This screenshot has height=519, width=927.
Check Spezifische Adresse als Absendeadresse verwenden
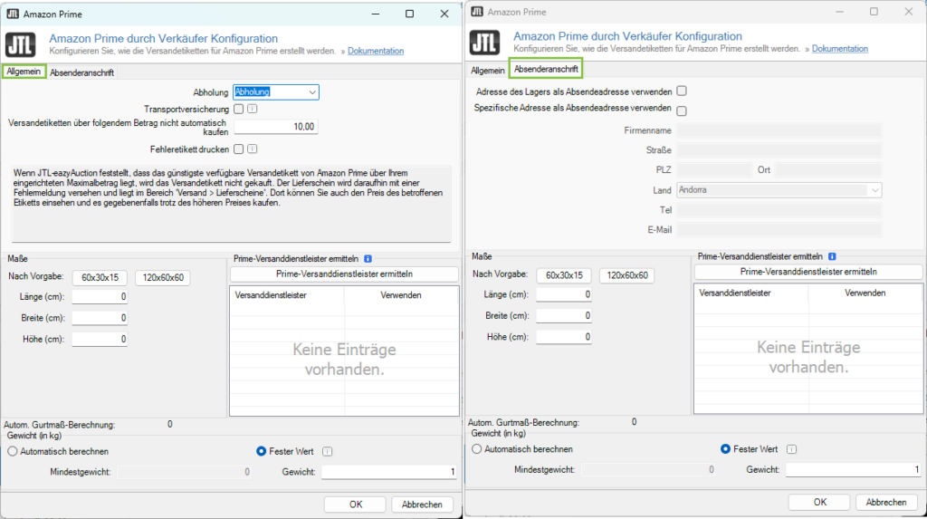coord(682,111)
